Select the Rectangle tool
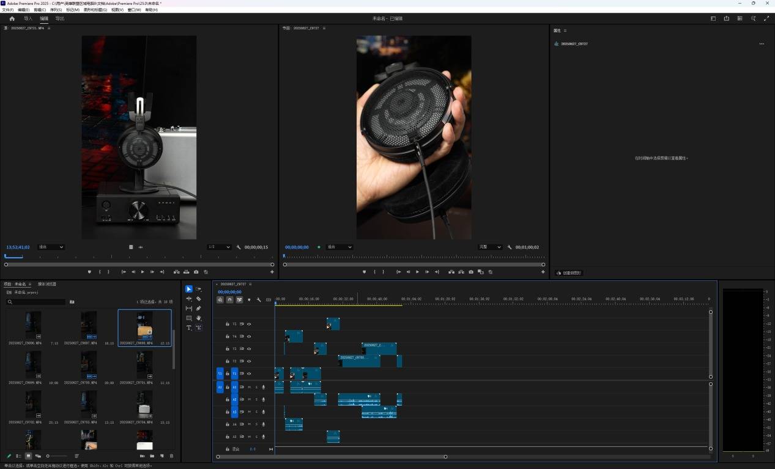775x469 pixels. [189, 318]
